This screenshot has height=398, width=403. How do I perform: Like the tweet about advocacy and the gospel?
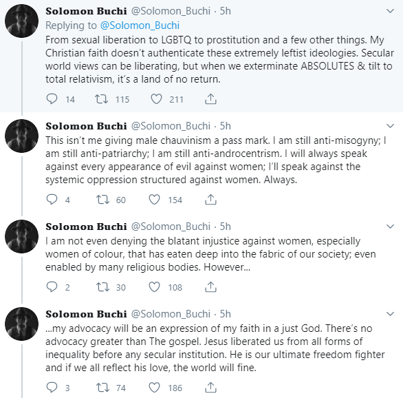point(155,387)
